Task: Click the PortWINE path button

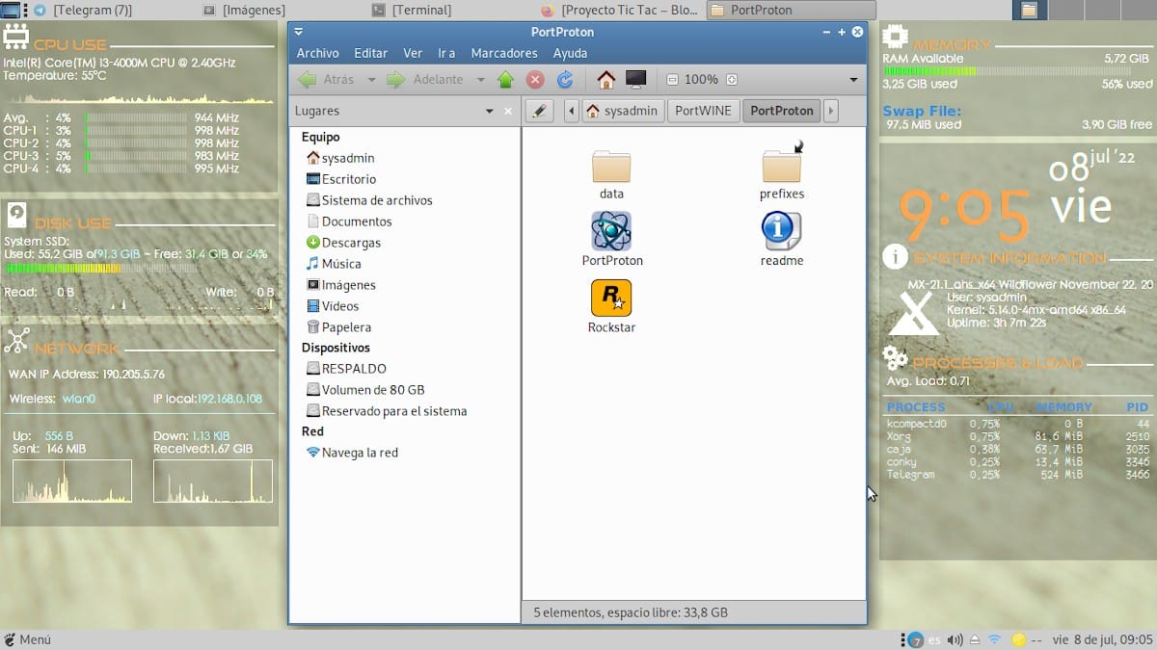Action: [703, 111]
